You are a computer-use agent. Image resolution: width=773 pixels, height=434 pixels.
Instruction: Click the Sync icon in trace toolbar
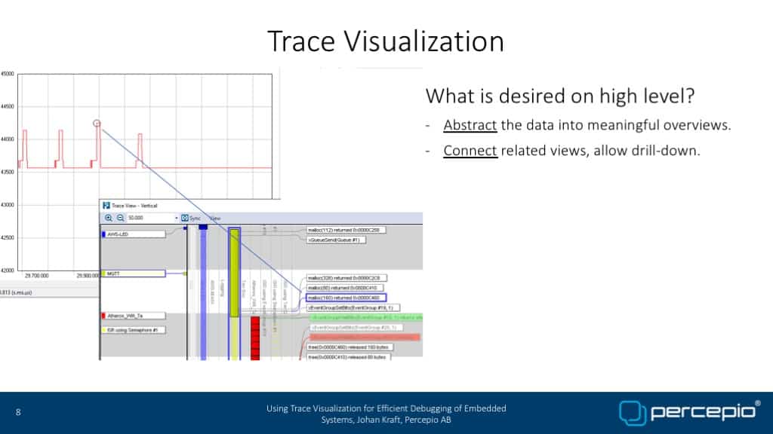pyautogui.click(x=185, y=218)
